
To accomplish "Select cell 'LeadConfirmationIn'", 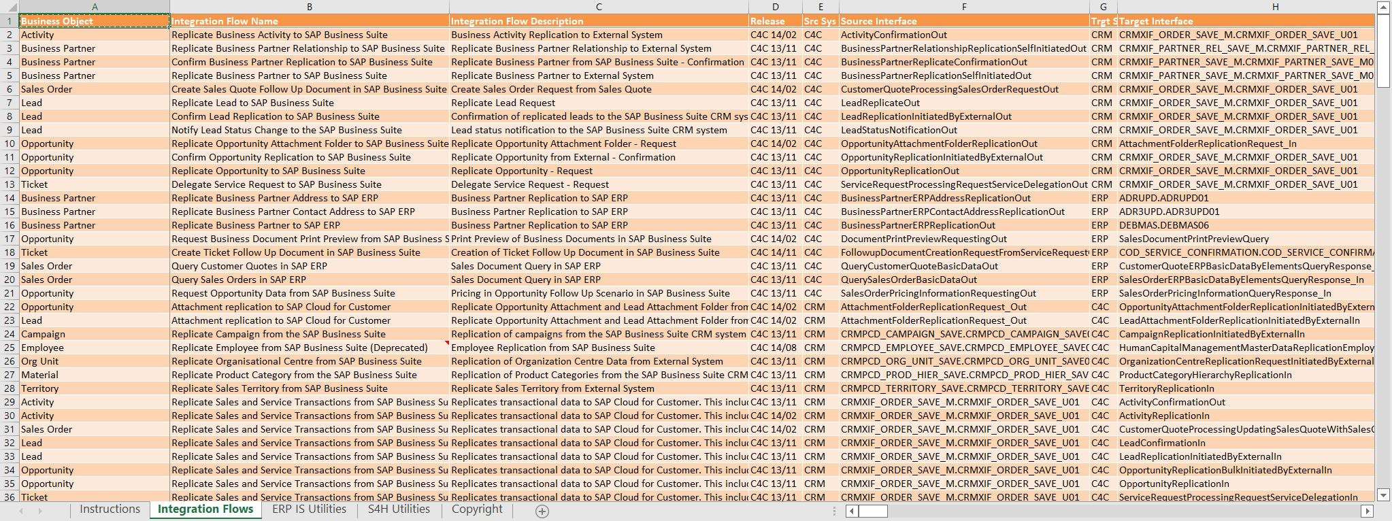I will pyautogui.click(x=1246, y=443).
